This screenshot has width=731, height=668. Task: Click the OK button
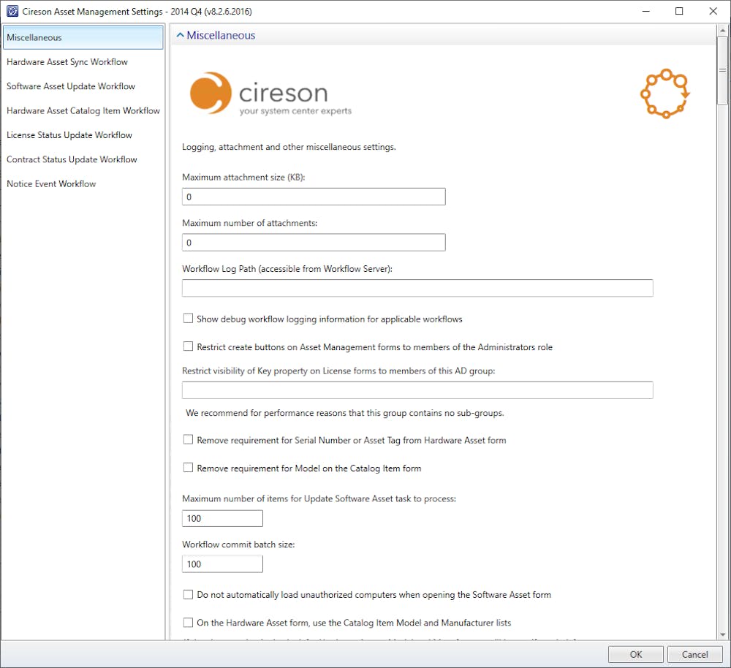coord(635,654)
